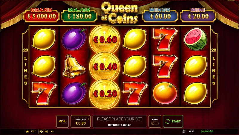Click the home icon in the bottom bar
Screen dimensions: 239x135
27,131
